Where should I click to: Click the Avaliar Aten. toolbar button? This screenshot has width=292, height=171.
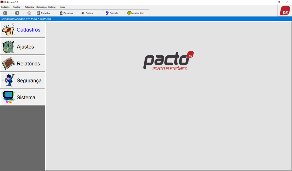pyautogui.click(x=136, y=13)
